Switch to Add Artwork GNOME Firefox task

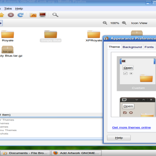(76, 153)
